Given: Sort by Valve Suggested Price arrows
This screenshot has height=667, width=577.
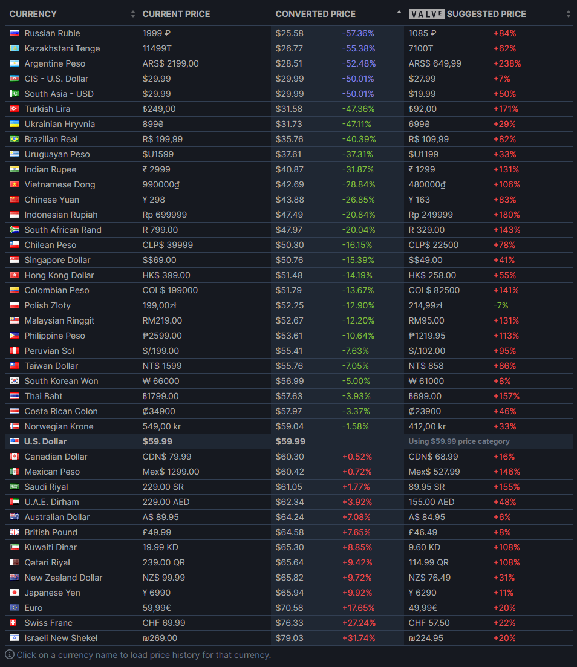Looking at the screenshot, I should (x=568, y=14).
